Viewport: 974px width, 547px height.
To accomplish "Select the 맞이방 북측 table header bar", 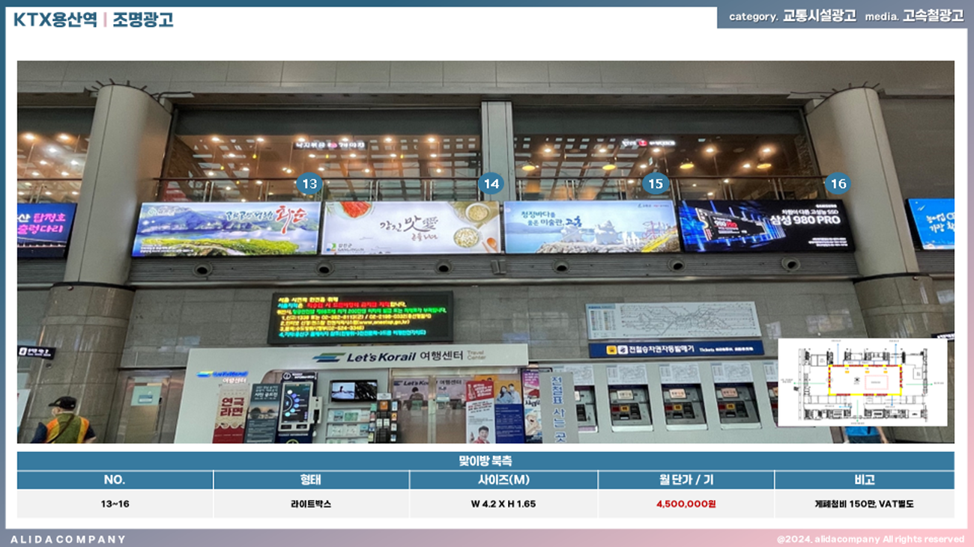I will [x=486, y=460].
